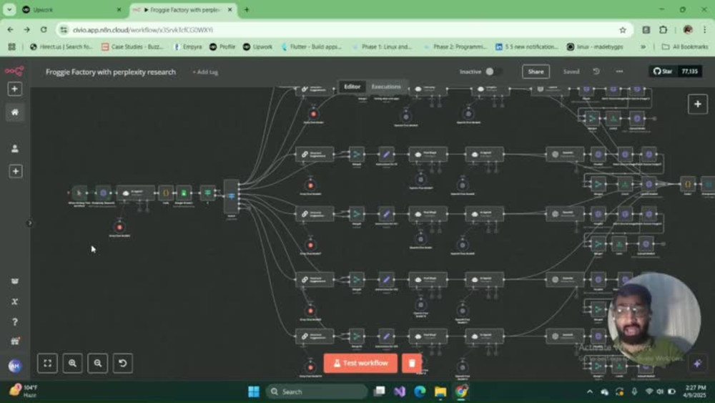
Task: Click the red trash delete button
Action: pos(412,364)
